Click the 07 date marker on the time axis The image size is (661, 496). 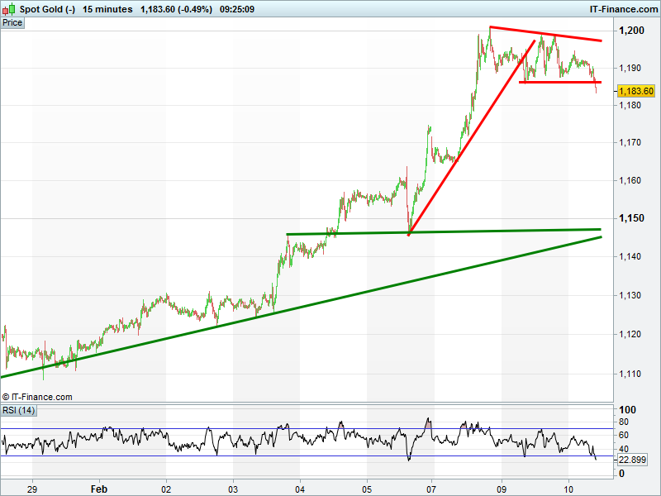pos(431,489)
